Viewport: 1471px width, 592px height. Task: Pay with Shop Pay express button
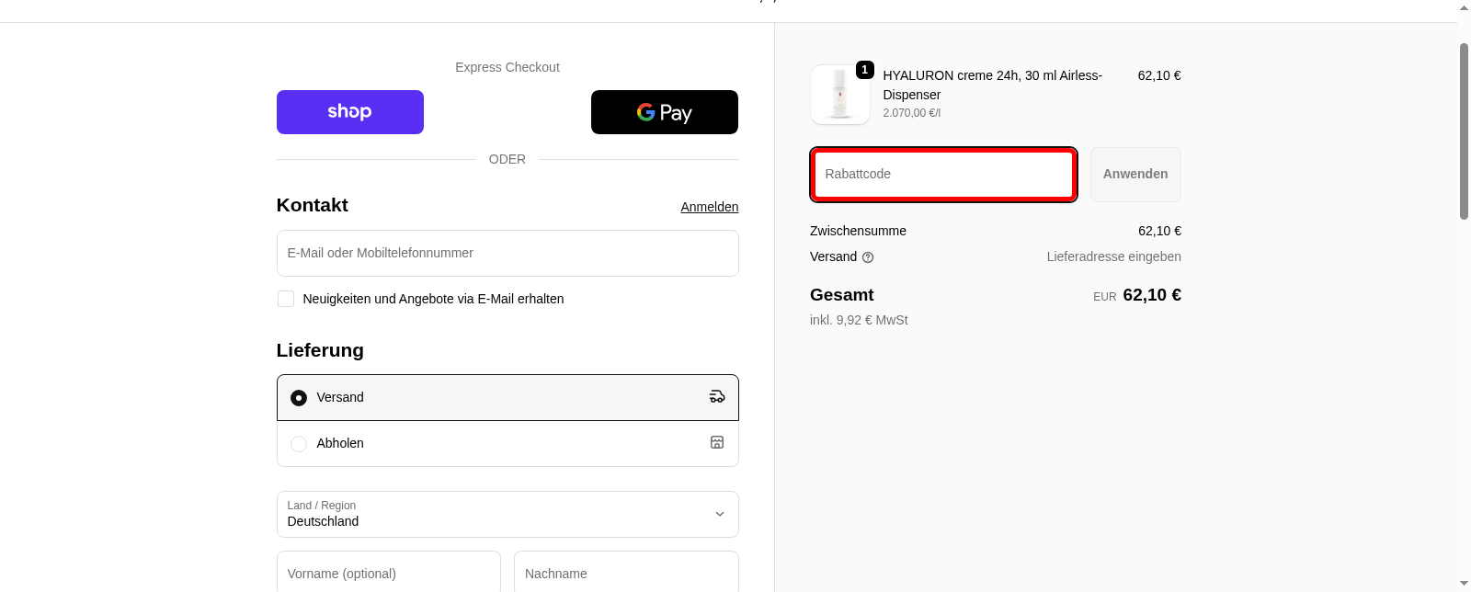(x=350, y=112)
